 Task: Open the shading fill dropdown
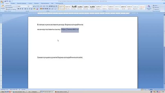[53, 9]
